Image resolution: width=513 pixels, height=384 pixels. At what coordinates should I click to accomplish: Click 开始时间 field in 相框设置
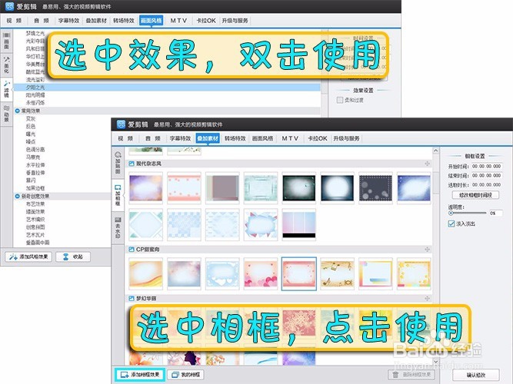486,167
